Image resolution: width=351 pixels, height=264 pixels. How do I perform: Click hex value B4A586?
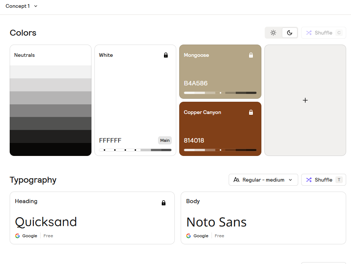point(196,84)
